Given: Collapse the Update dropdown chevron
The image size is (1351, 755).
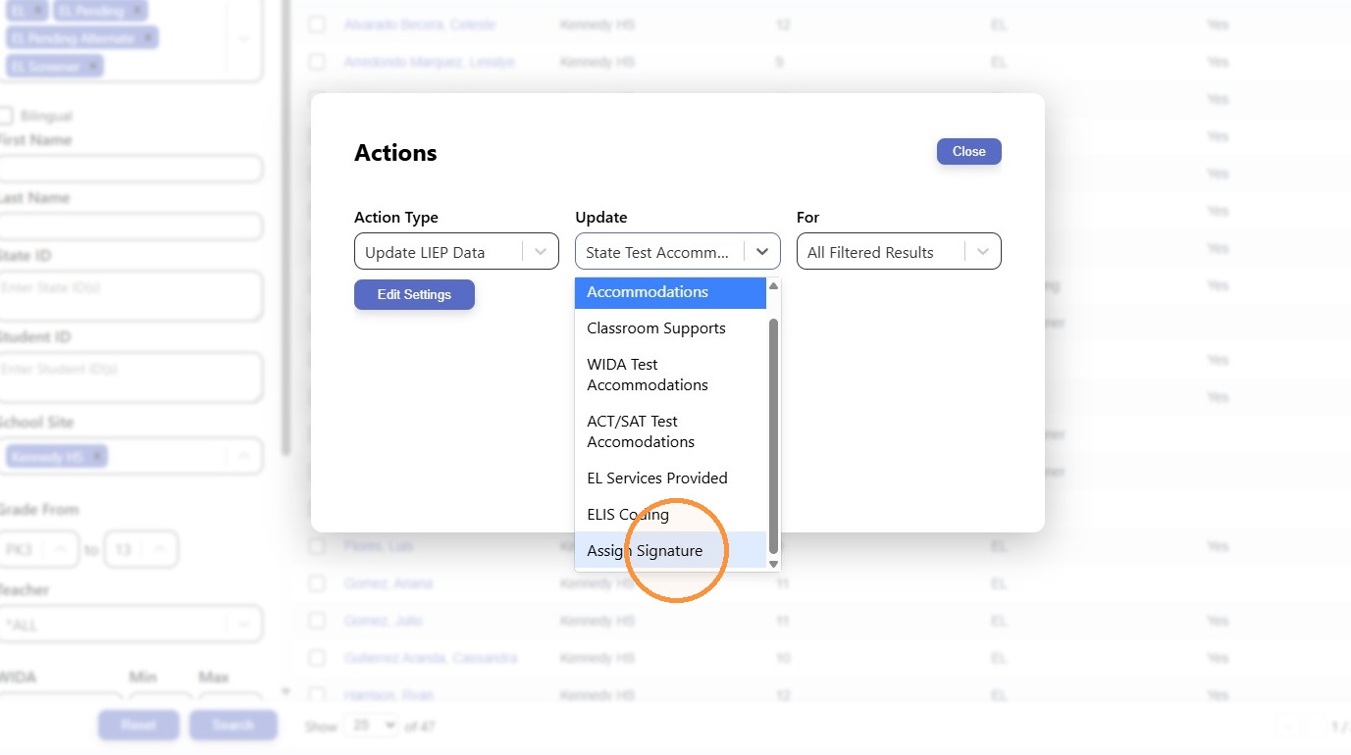Looking at the screenshot, I should (x=762, y=252).
